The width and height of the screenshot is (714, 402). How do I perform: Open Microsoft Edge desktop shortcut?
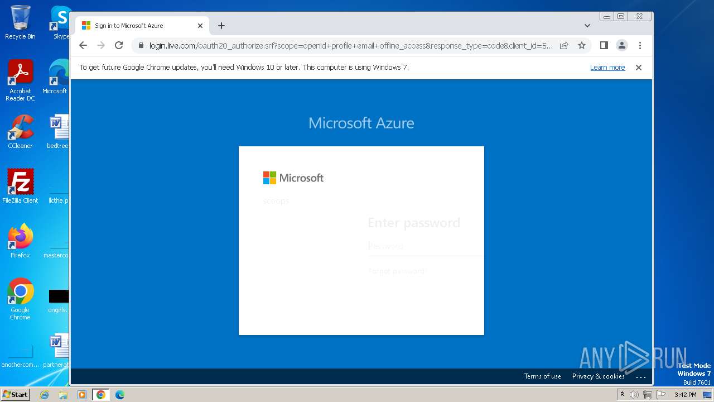(x=57, y=77)
